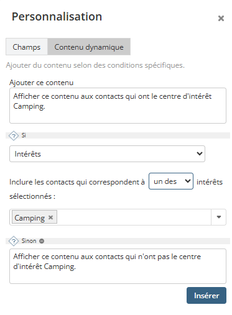Screen dimensions: 232x315
Task: Click the empty space in the interests tag field
Action: pos(134,217)
